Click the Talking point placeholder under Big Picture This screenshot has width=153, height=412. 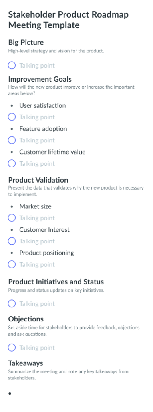[x=37, y=66]
